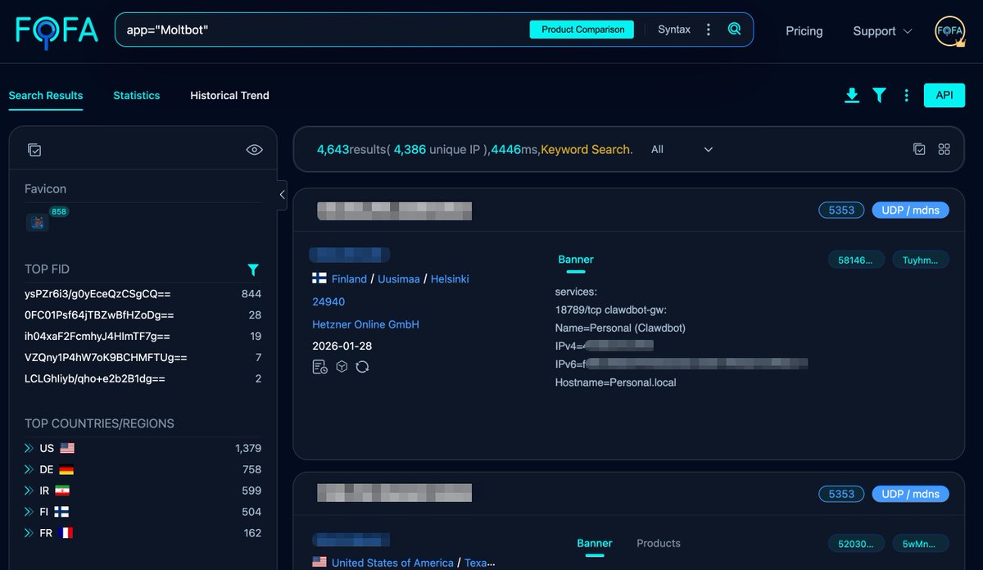Click the Product Comparison button

point(582,29)
